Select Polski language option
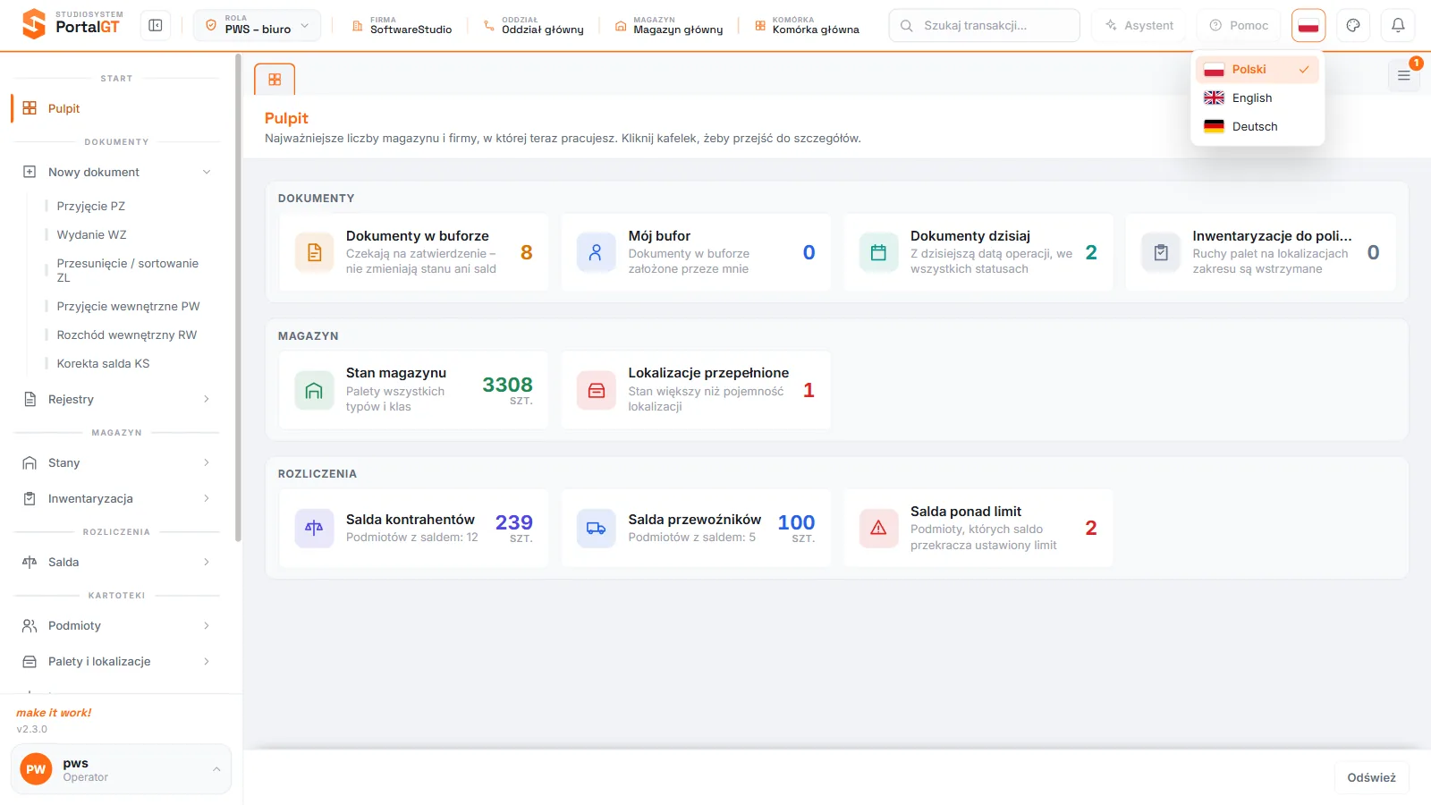1431x805 pixels. click(x=1257, y=70)
